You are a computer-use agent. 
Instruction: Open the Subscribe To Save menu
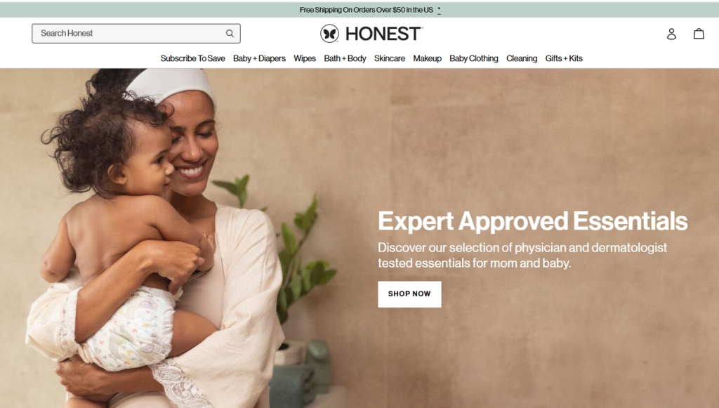click(x=192, y=58)
